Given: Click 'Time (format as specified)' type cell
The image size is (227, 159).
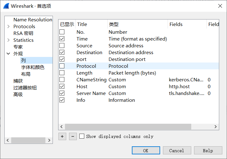Looking at the screenshot, I should [138, 39].
